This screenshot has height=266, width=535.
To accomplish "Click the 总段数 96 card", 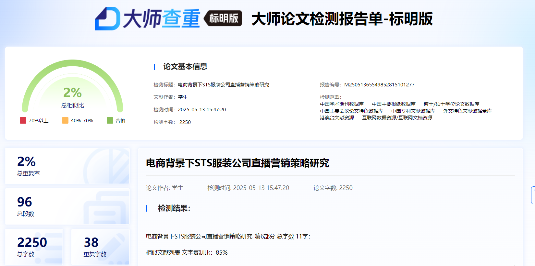I will [x=67, y=206].
